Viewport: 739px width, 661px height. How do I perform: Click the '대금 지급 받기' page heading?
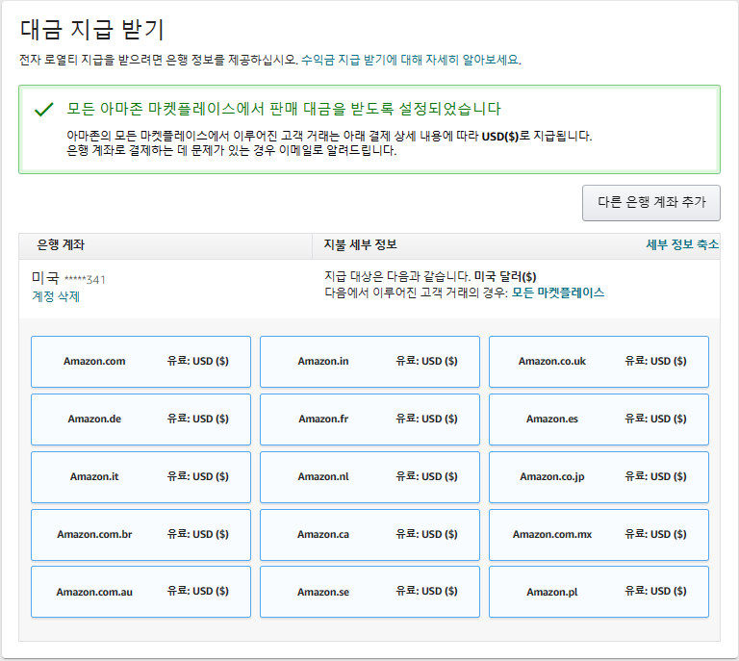pyautogui.click(x=92, y=29)
